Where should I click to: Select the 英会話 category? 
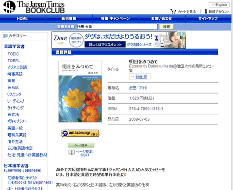[13, 88]
